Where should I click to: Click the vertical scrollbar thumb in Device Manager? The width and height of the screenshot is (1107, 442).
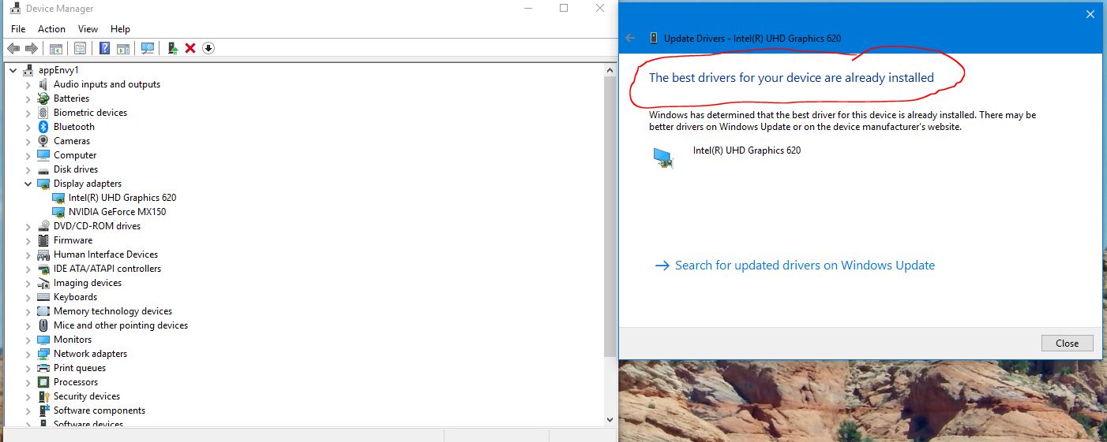coord(610,217)
